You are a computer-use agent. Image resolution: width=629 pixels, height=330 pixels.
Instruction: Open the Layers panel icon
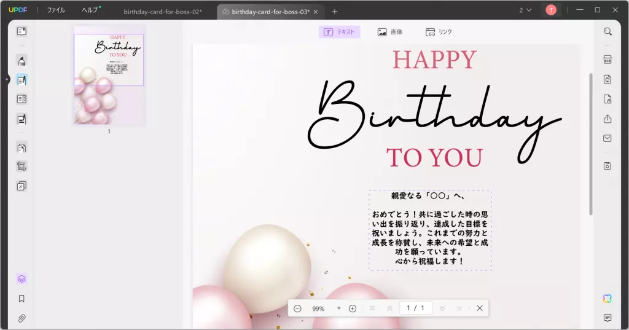coord(21,278)
